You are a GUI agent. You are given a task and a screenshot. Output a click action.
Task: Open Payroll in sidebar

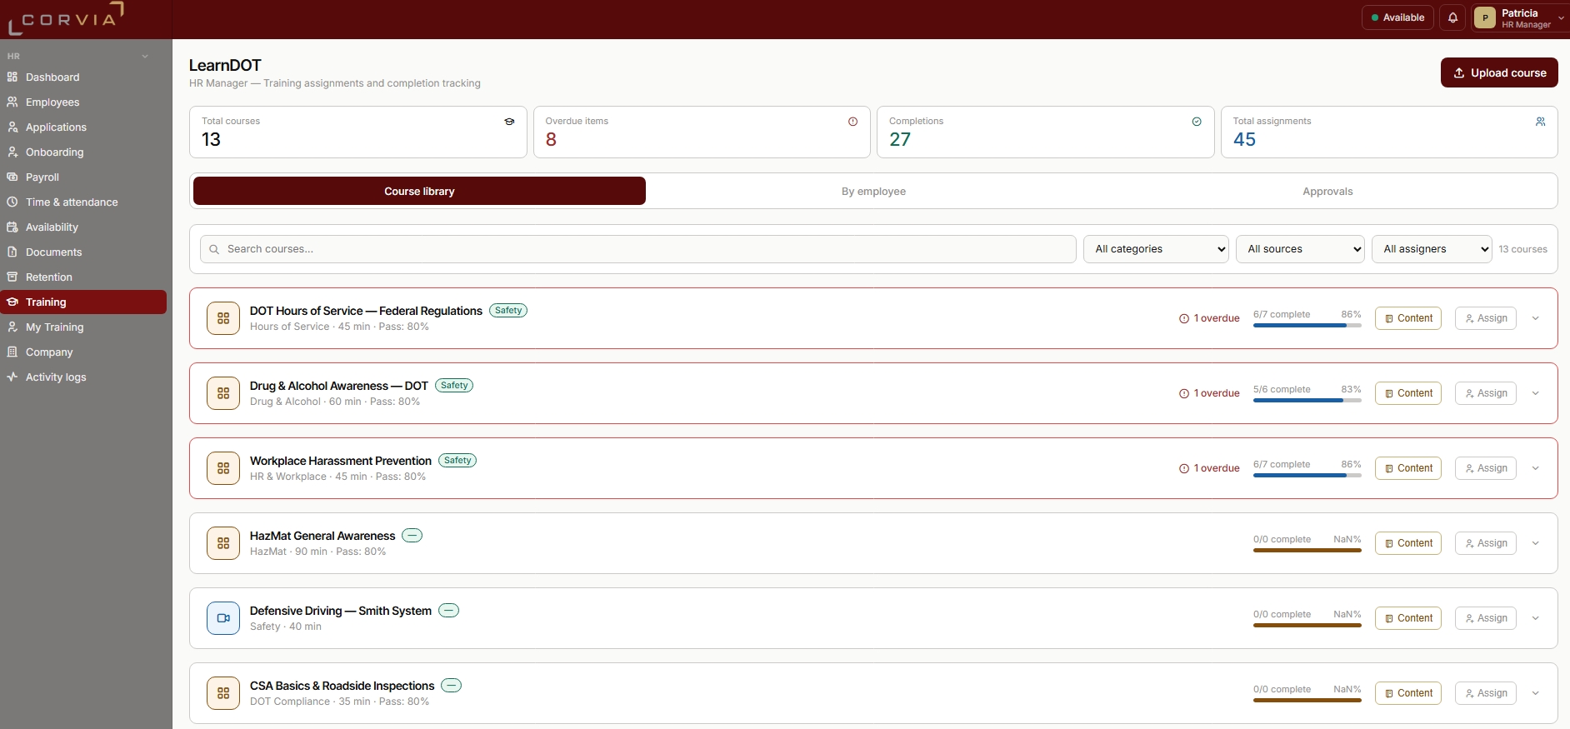[x=83, y=177]
